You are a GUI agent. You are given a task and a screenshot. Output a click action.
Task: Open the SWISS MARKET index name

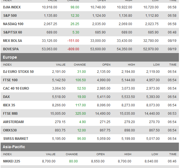pyautogui.click(x=16, y=139)
